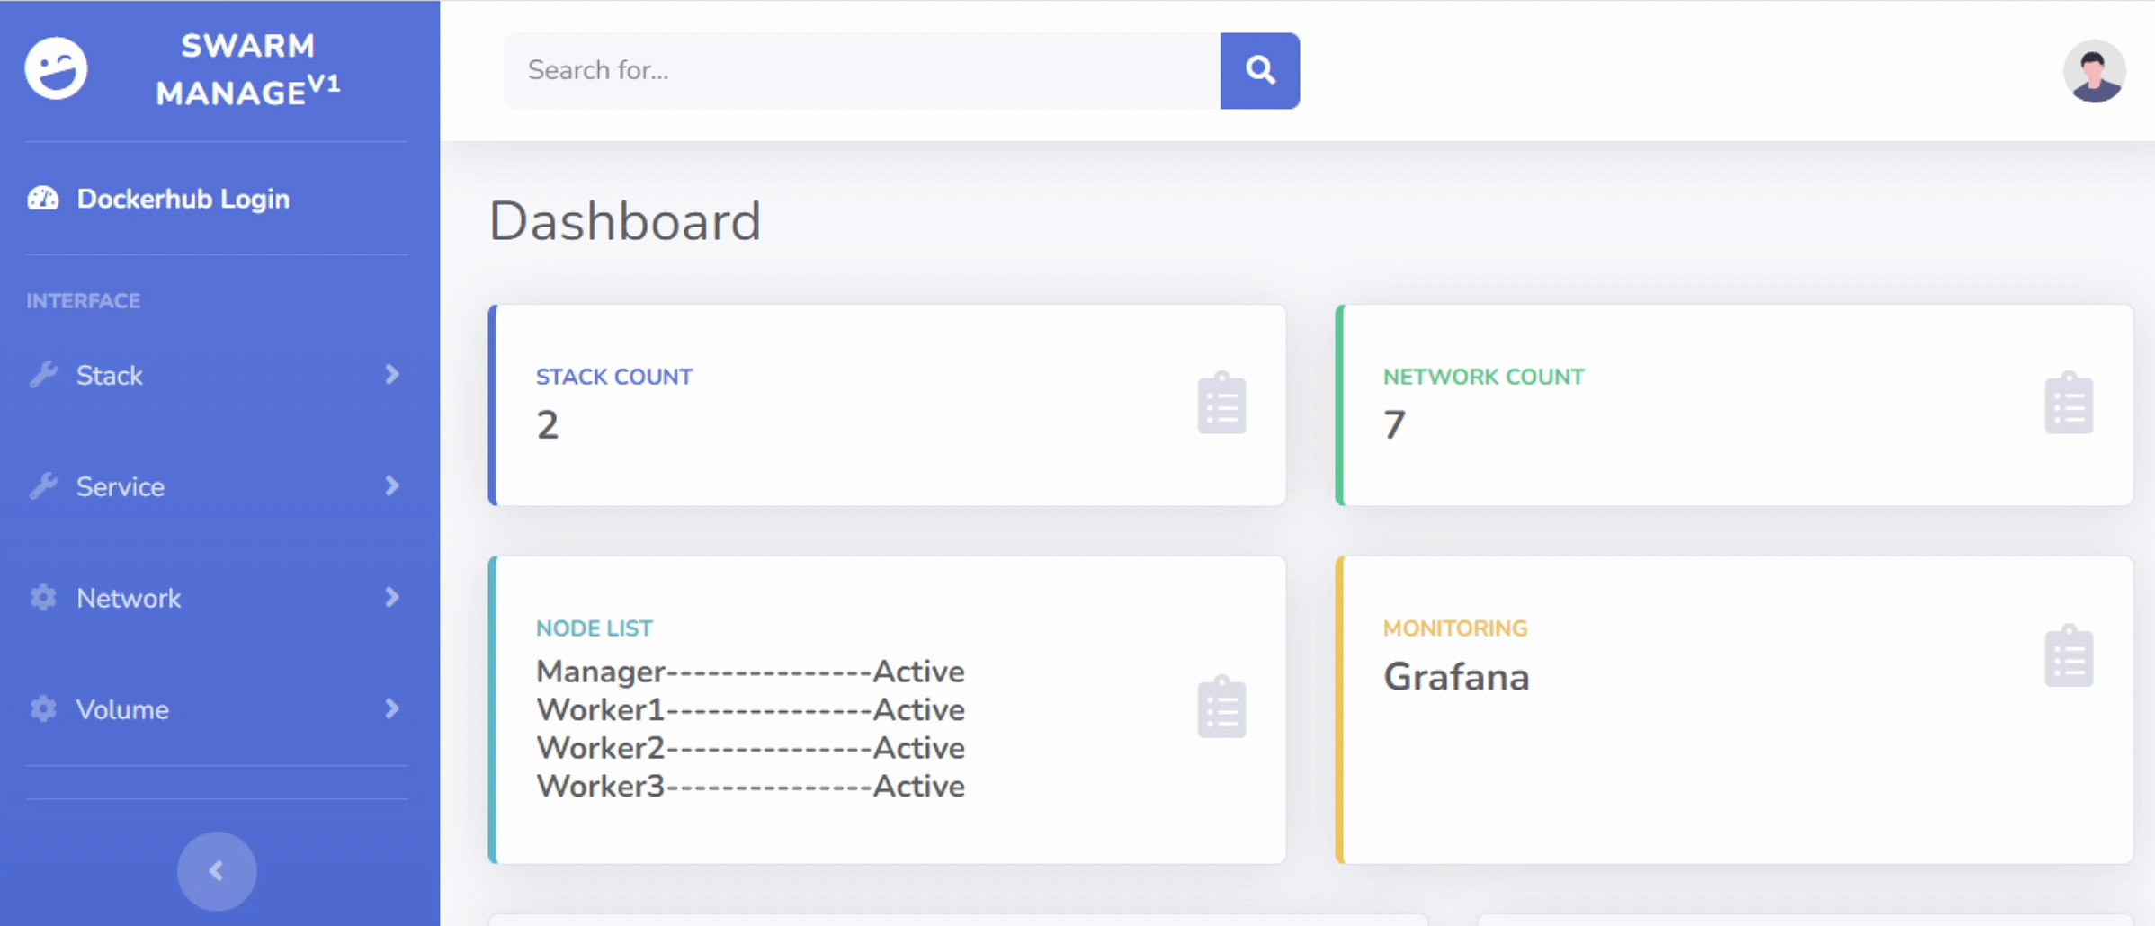Expand the Stack menu chevron
Image resolution: width=2155 pixels, height=926 pixels.
[391, 375]
